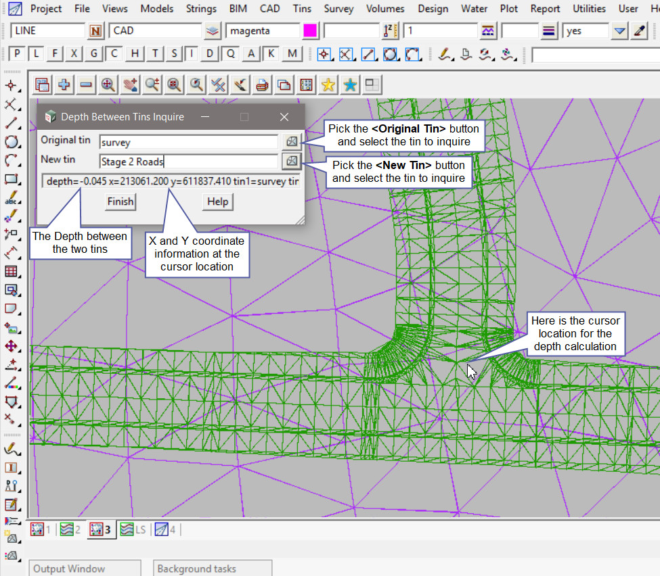Select the circle tool in left toolbar
Screen dimensions: 660x576
point(11,141)
